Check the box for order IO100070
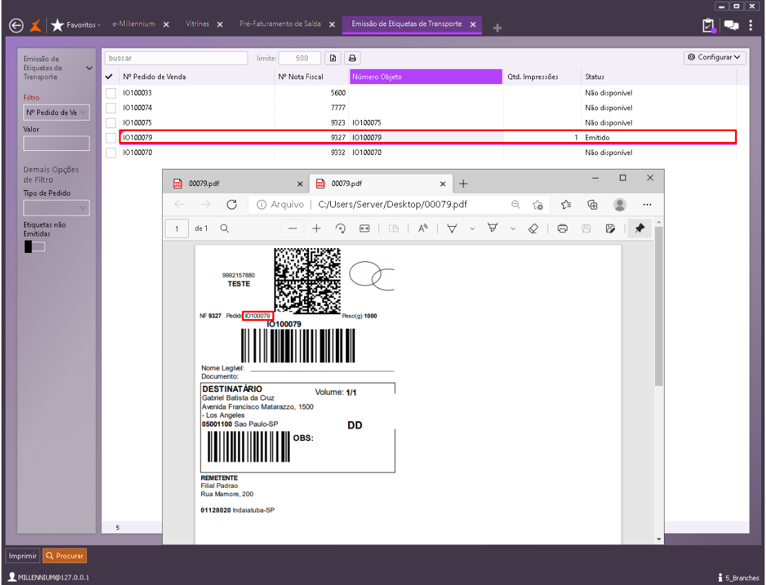The width and height of the screenshot is (766, 585). tap(110, 153)
